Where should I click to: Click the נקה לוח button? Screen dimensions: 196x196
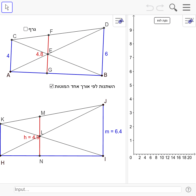(x=162, y=20)
